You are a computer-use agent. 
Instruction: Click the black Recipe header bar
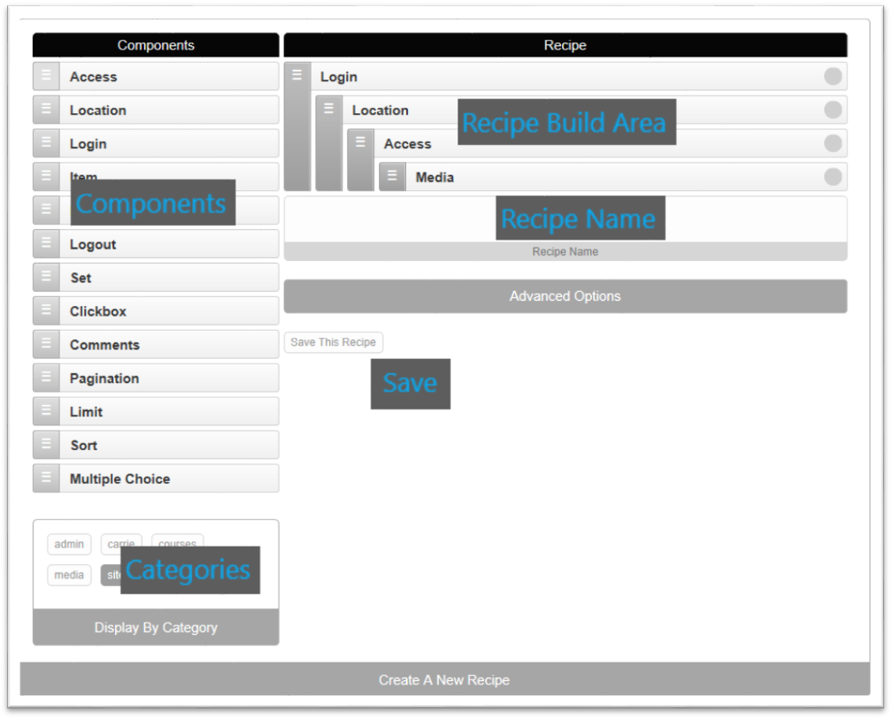coord(566,45)
